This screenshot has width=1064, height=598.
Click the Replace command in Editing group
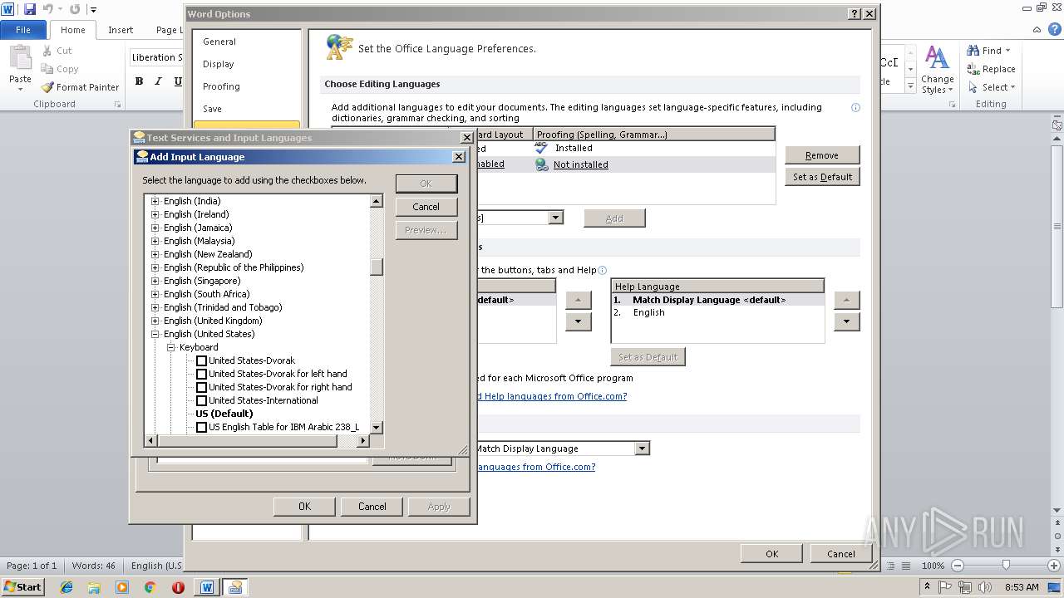991,69
